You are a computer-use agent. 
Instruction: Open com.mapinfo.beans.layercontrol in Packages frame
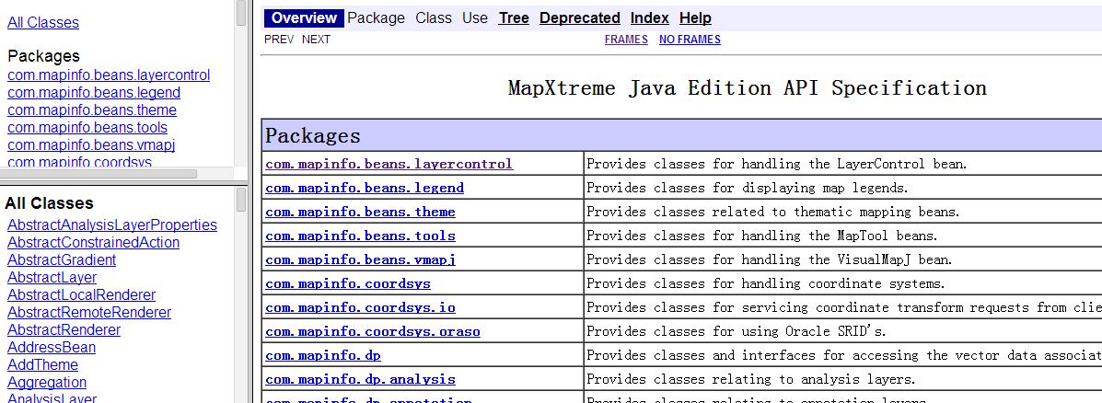point(109,75)
